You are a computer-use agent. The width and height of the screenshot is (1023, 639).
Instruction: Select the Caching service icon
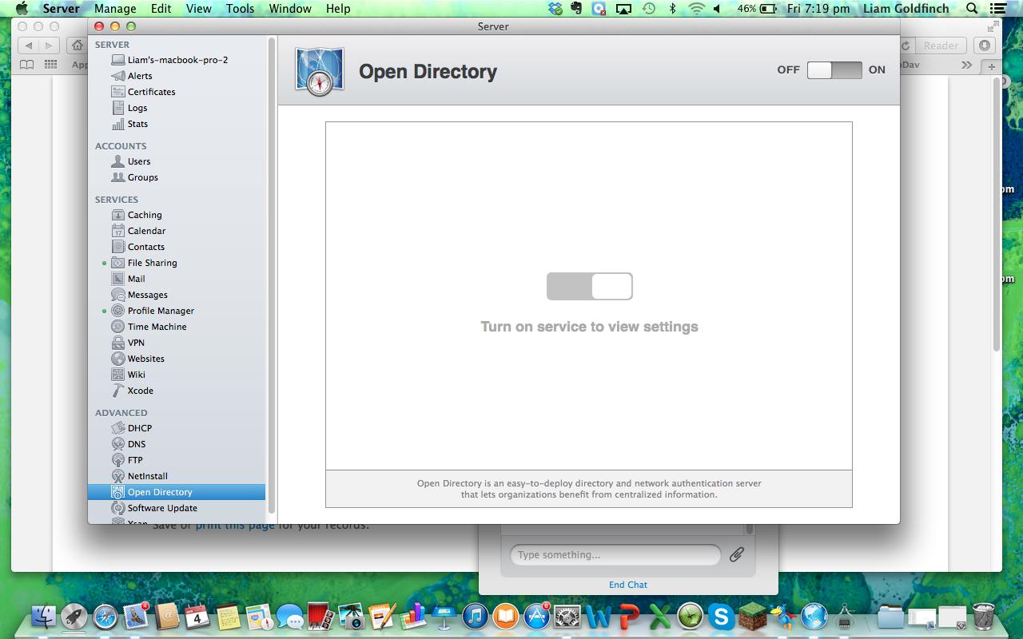118,215
